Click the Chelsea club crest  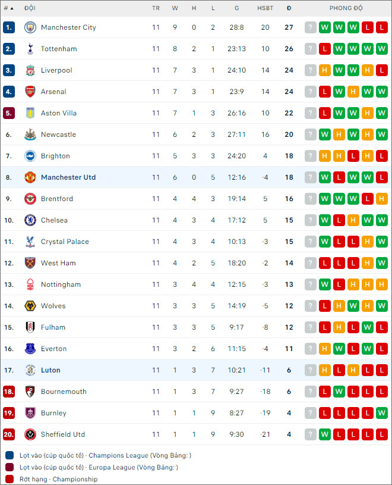click(30, 220)
